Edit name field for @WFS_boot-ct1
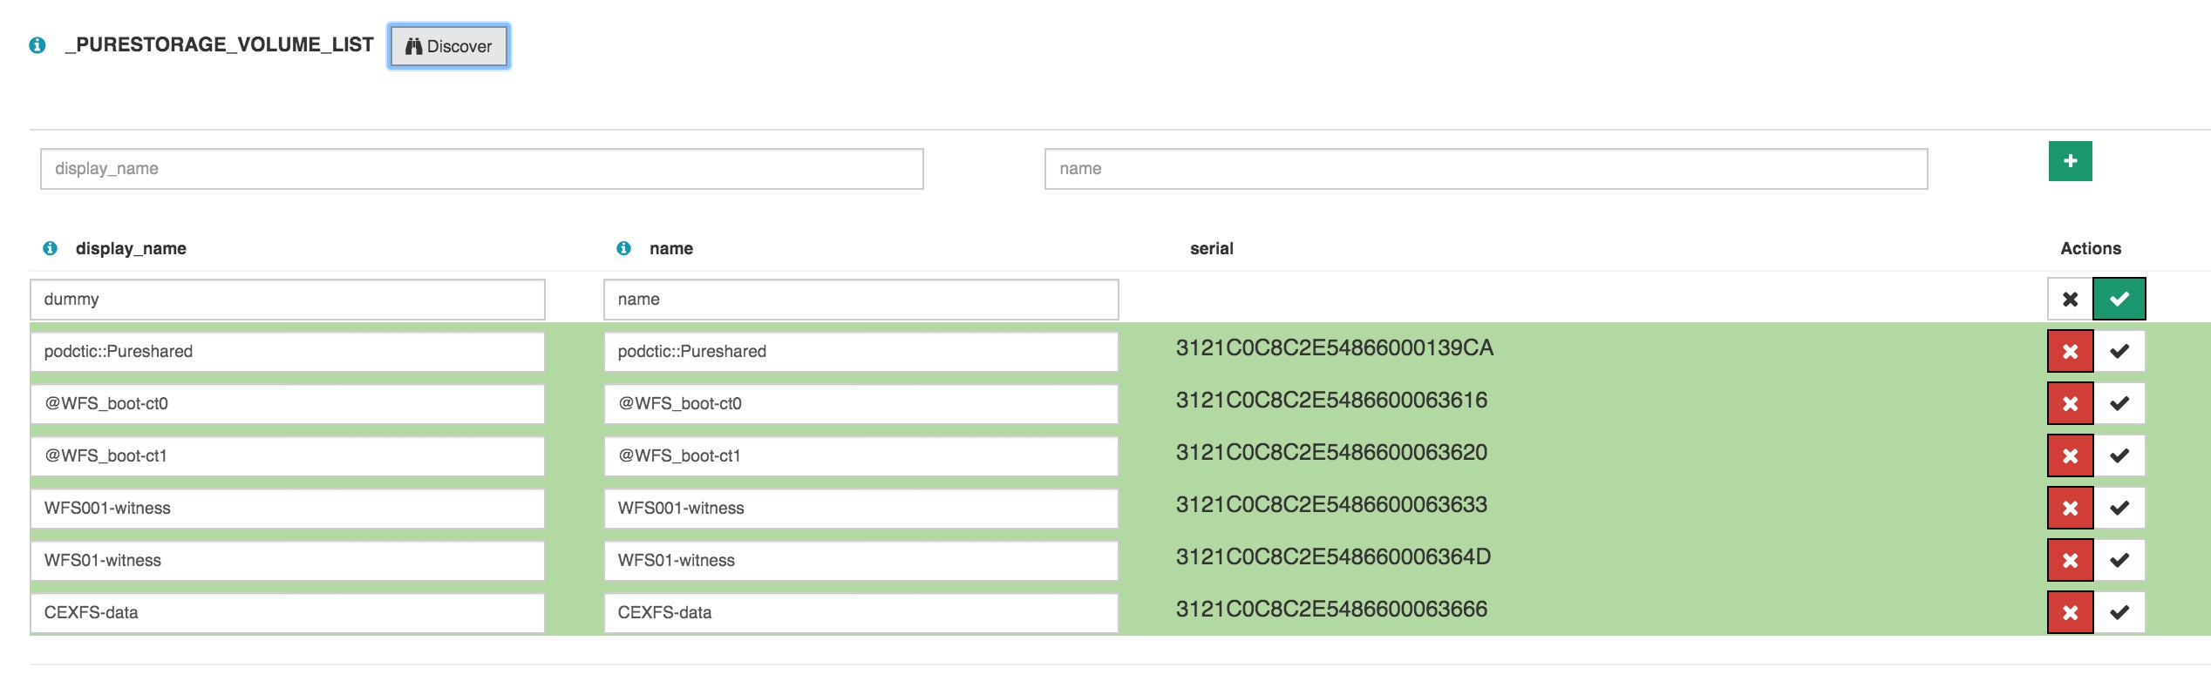This screenshot has height=681, width=2211. [x=861, y=456]
